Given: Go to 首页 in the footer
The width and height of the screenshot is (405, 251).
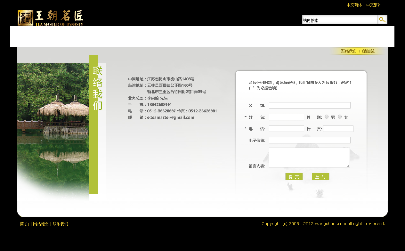Looking at the screenshot, I should tap(24, 224).
